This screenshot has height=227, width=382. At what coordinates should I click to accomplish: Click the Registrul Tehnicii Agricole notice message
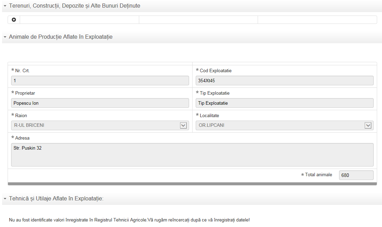129,220
